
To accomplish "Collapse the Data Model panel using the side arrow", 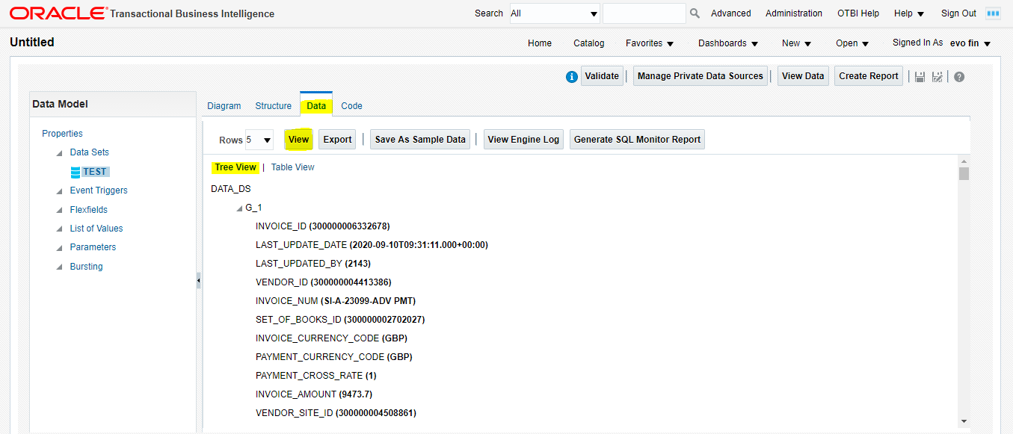I will pos(198,281).
